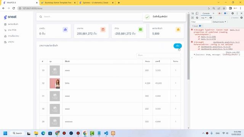The height and width of the screenshot is (137, 244).
Task: Clear the console
Action: pyautogui.click(x=197, y=18)
